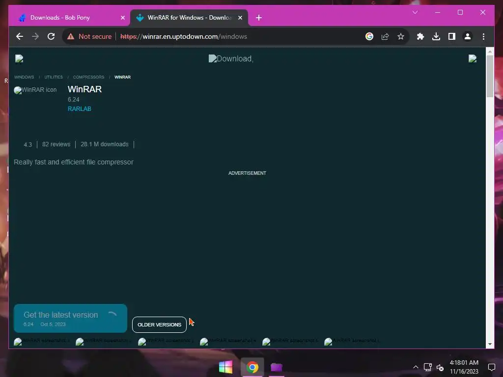This screenshot has height=377, width=503.
Task: Click the Chrome taskbar icon
Action: (x=252, y=367)
